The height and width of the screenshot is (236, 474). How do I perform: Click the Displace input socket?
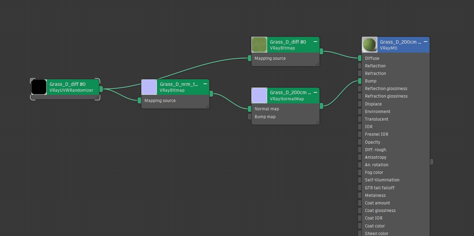pyautogui.click(x=359, y=104)
